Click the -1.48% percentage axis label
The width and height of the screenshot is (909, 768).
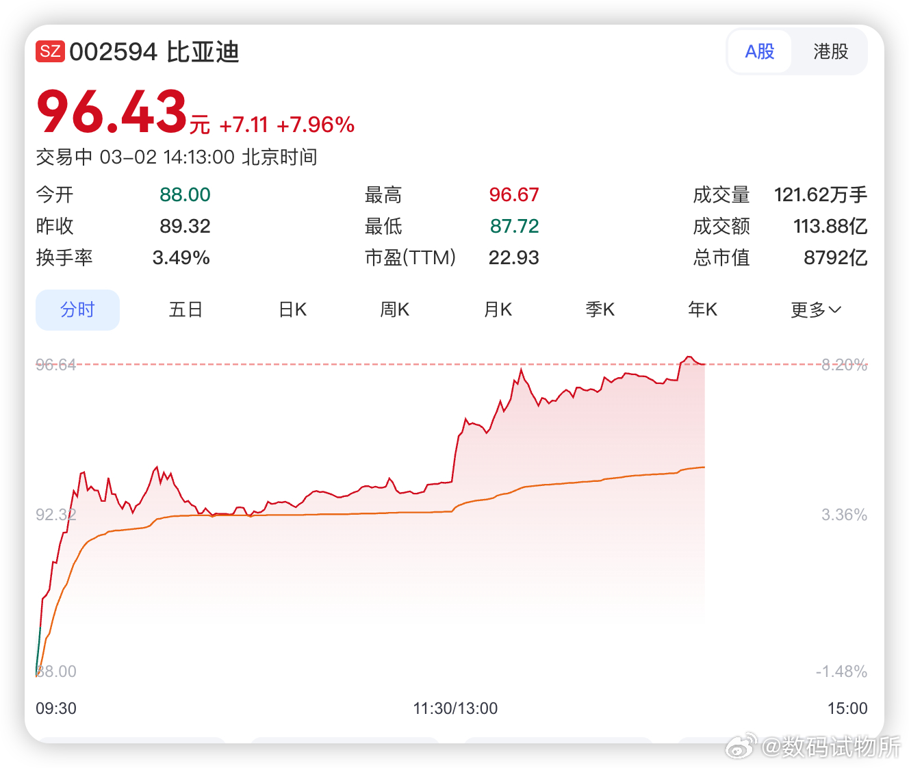pos(842,671)
